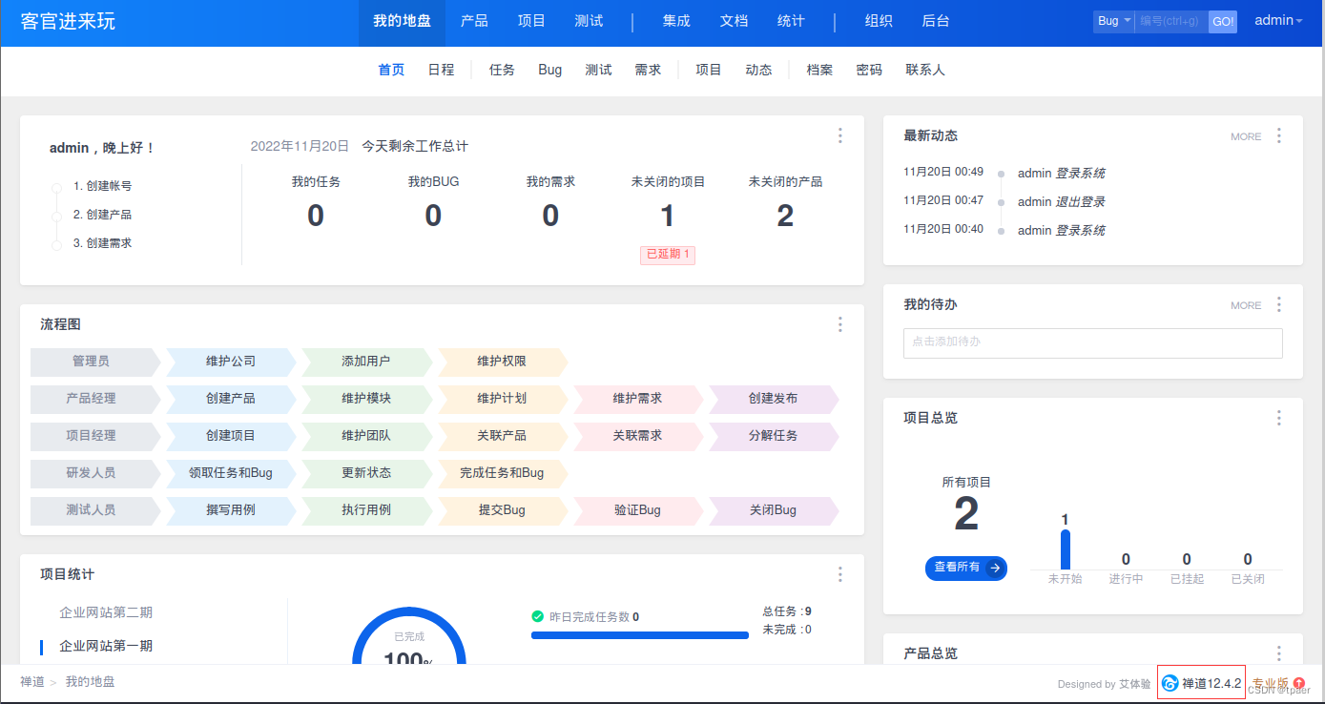Click the 关闭Bug flow step
The height and width of the screenshot is (704, 1325).
pyautogui.click(x=773, y=510)
